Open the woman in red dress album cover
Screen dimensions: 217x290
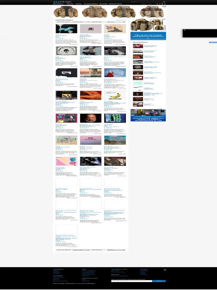pos(115,73)
